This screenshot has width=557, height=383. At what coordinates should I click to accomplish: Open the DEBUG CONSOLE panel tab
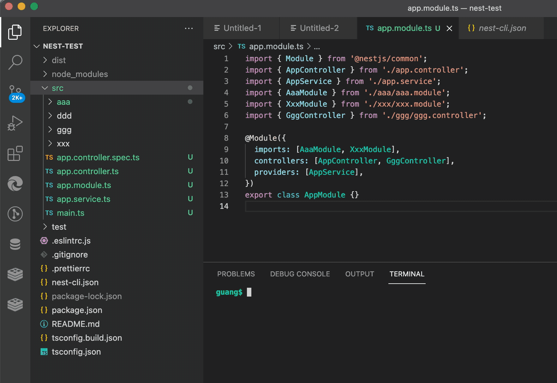(x=300, y=274)
